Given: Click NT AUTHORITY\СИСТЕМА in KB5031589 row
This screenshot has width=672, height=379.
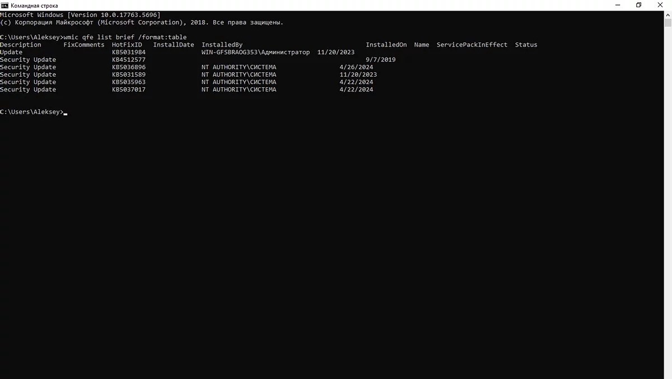Looking at the screenshot, I should 239,74.
